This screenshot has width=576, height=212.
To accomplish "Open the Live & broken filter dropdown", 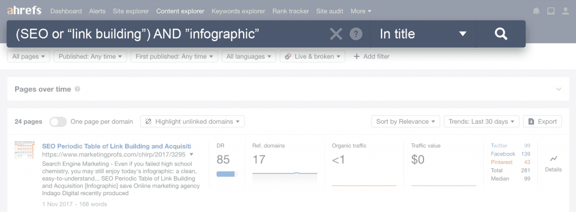I will coord(313,57).
